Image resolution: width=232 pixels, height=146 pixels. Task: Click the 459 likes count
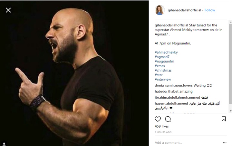161,126
